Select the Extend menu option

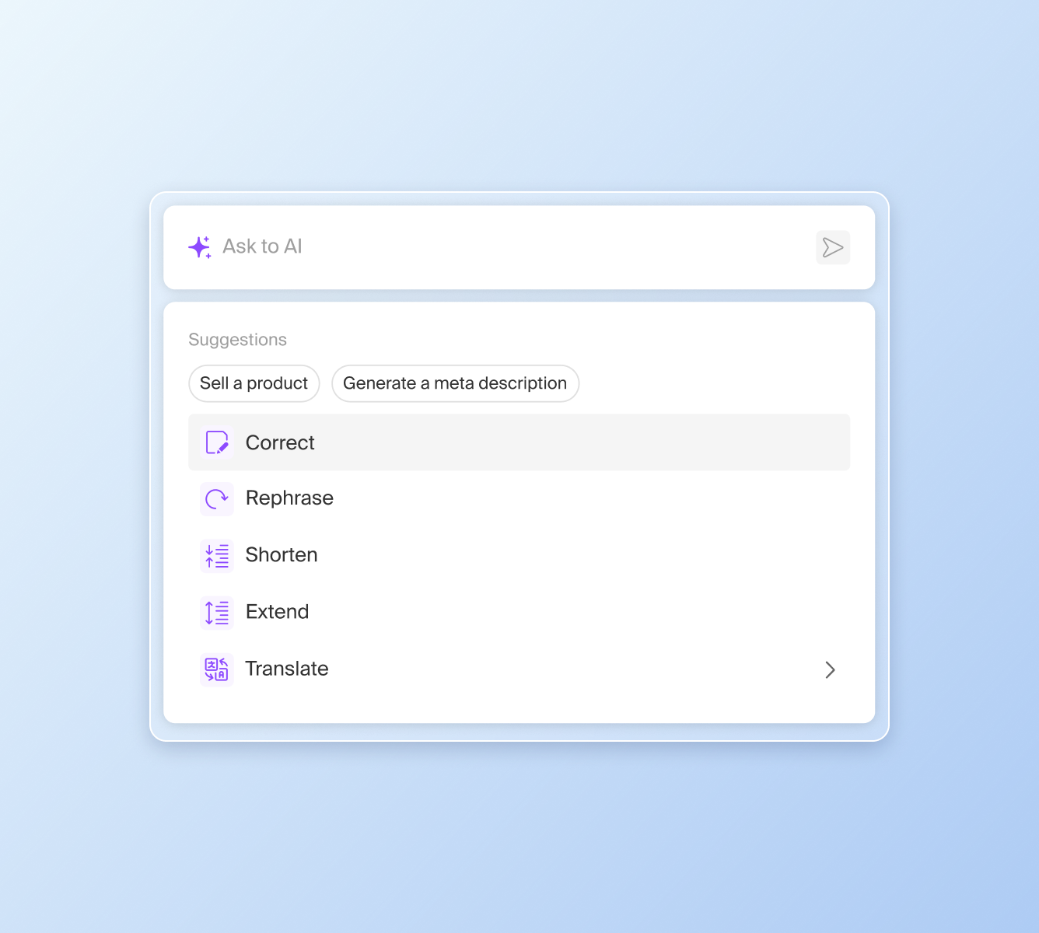point(519,612)
